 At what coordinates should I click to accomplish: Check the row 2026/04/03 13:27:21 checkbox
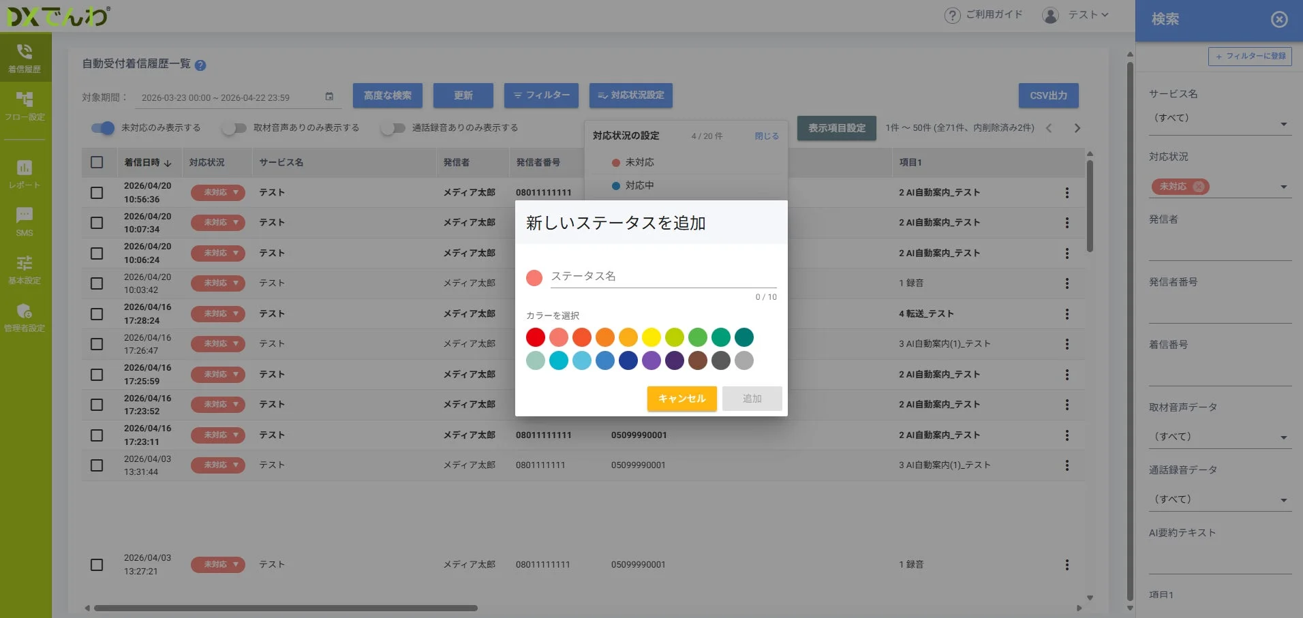click(97, 565)
